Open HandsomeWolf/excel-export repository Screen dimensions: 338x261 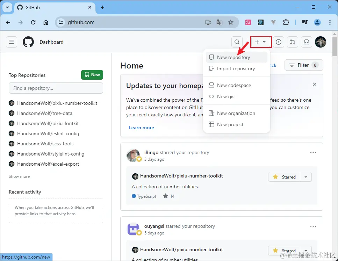click(48, 164)
